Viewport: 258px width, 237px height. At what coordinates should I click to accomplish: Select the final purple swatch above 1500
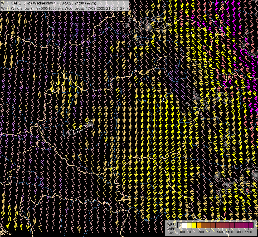click(251, 225)
